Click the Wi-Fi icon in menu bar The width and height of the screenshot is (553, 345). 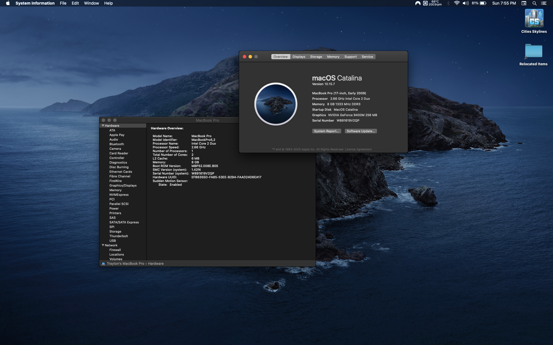coord(457,3)
